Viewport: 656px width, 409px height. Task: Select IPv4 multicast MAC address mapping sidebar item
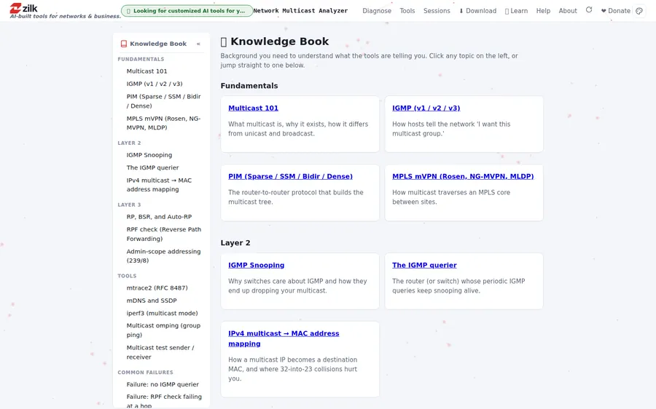click(159, 185)
